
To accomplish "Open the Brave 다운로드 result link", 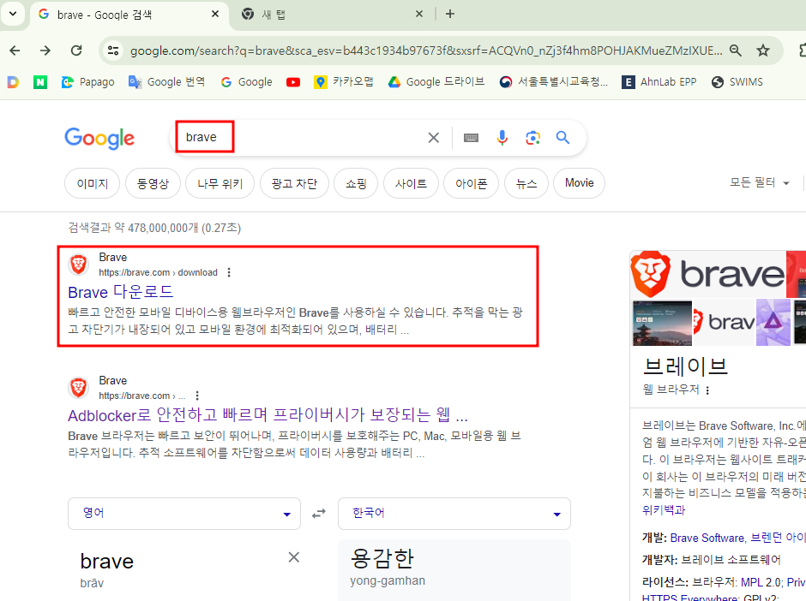I will click(x=120, y=291).
